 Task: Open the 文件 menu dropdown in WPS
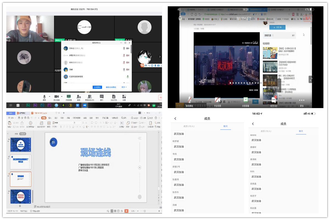[x=12, y=118]
